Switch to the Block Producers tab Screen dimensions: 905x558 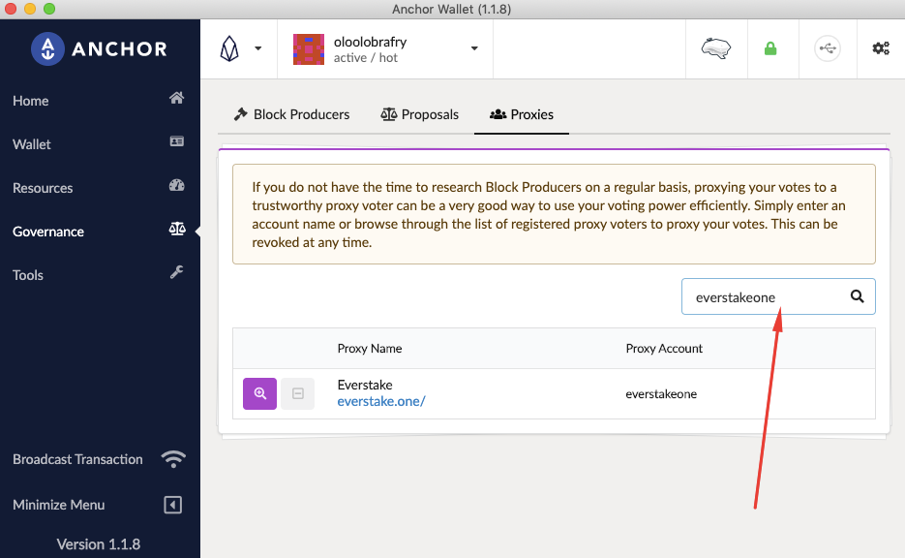coord(291,114)
